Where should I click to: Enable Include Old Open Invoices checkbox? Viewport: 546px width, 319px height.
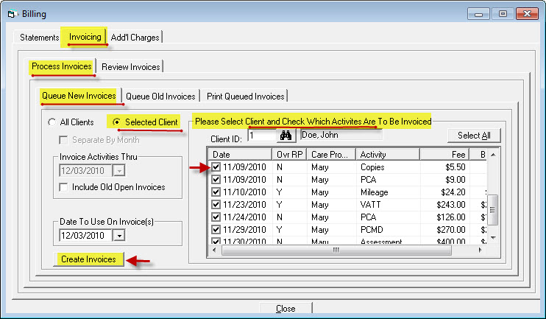(x=64, y=187)
